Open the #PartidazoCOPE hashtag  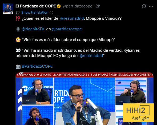[x=37, y=66]
